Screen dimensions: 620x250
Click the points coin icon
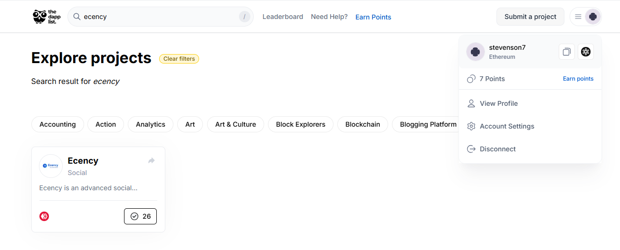[471, 79]
